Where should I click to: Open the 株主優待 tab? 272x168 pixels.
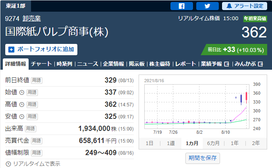tap(160, 64)
